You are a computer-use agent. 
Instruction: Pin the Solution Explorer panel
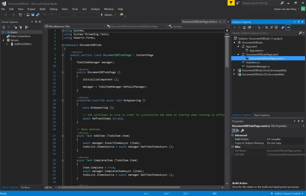pos(299,22)
